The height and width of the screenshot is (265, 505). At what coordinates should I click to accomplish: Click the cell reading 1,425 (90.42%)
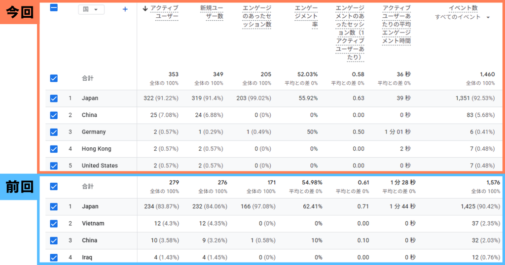coord(480,206)
